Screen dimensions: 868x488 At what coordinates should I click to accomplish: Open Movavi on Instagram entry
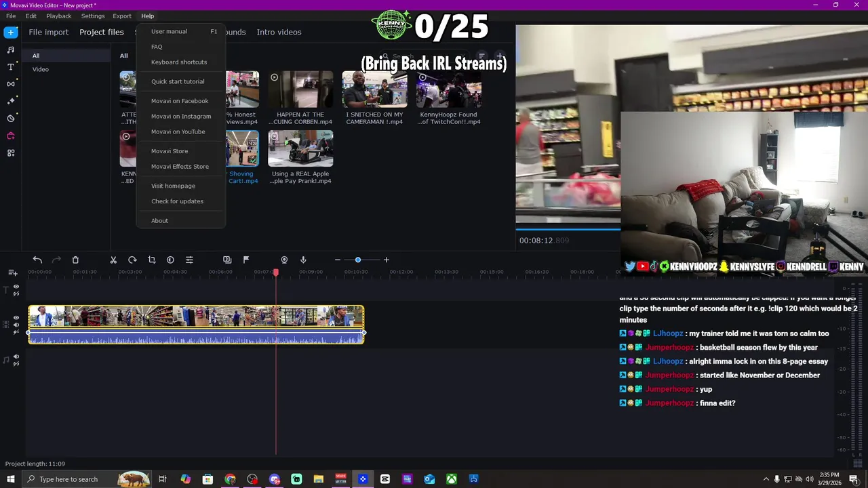click(x=181, y=117)
